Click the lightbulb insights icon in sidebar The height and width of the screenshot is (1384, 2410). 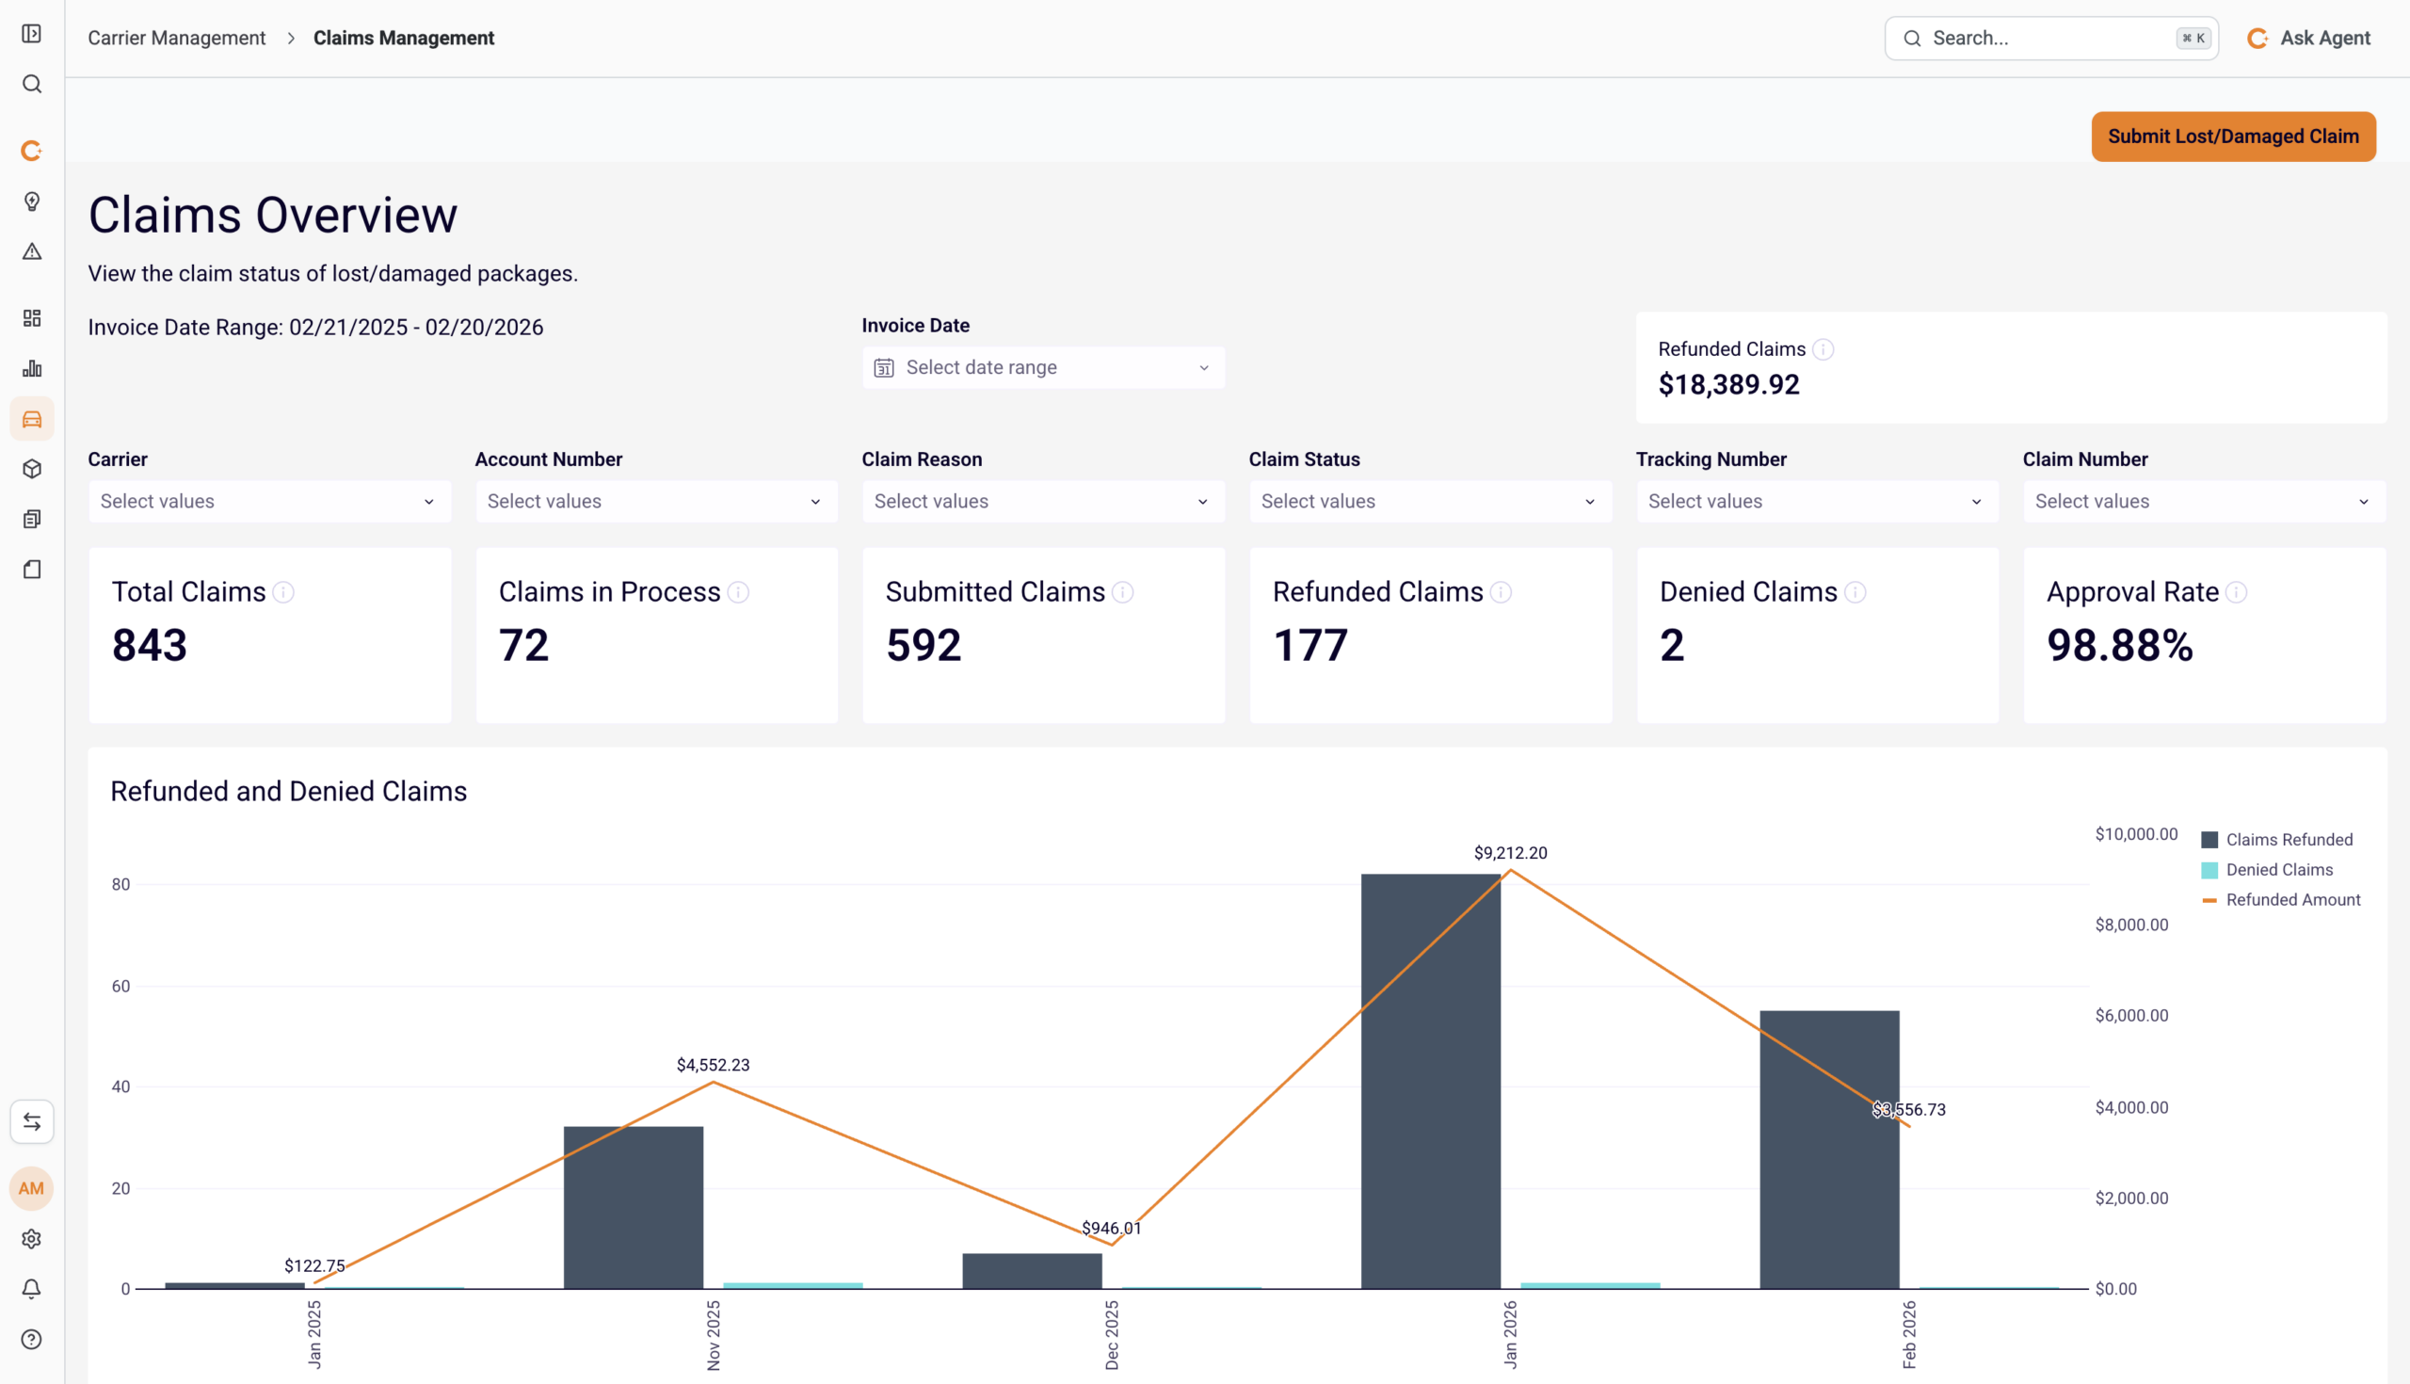pyautogui.click(x=31, y=201)
